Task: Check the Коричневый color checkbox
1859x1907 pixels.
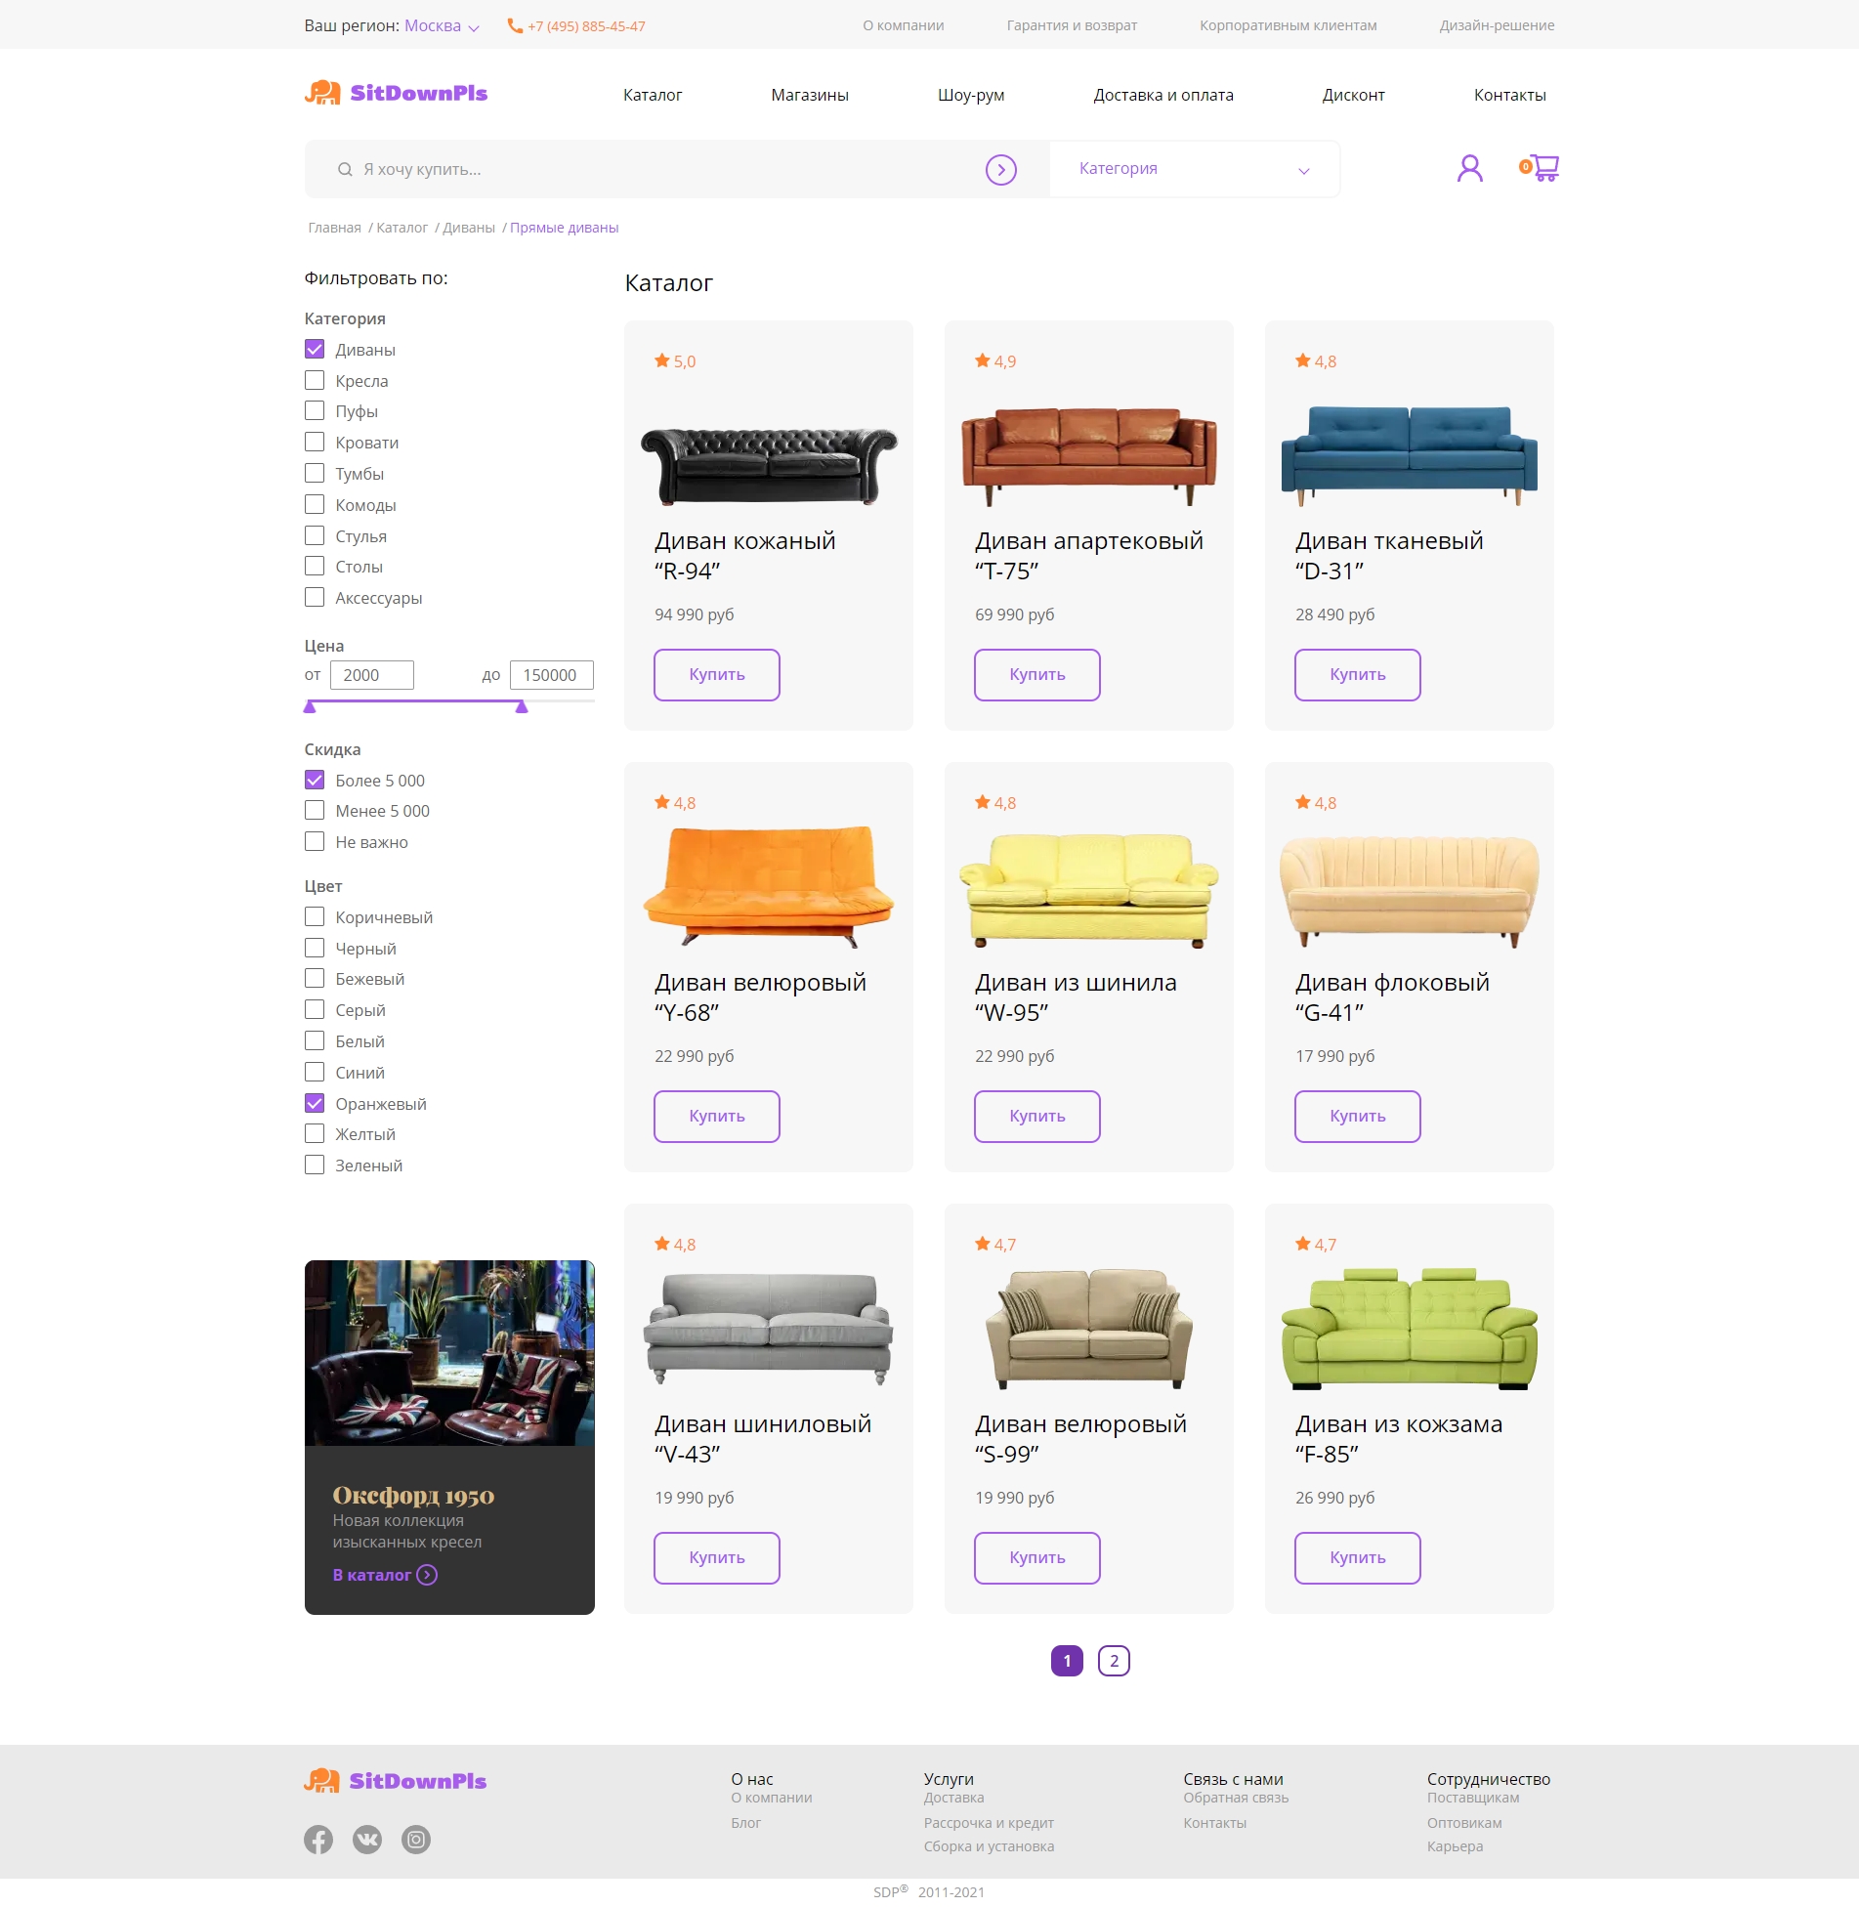Action: (315, 916)
